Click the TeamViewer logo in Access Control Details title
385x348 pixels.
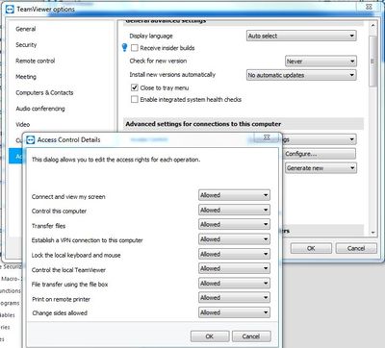click(x=30, y=140)
